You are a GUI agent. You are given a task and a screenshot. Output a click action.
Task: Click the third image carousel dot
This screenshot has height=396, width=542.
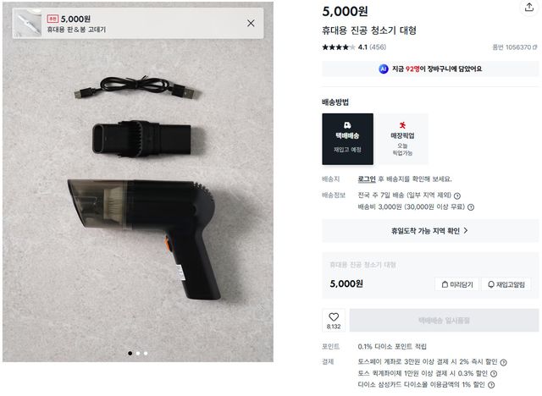tap(146, 353)
